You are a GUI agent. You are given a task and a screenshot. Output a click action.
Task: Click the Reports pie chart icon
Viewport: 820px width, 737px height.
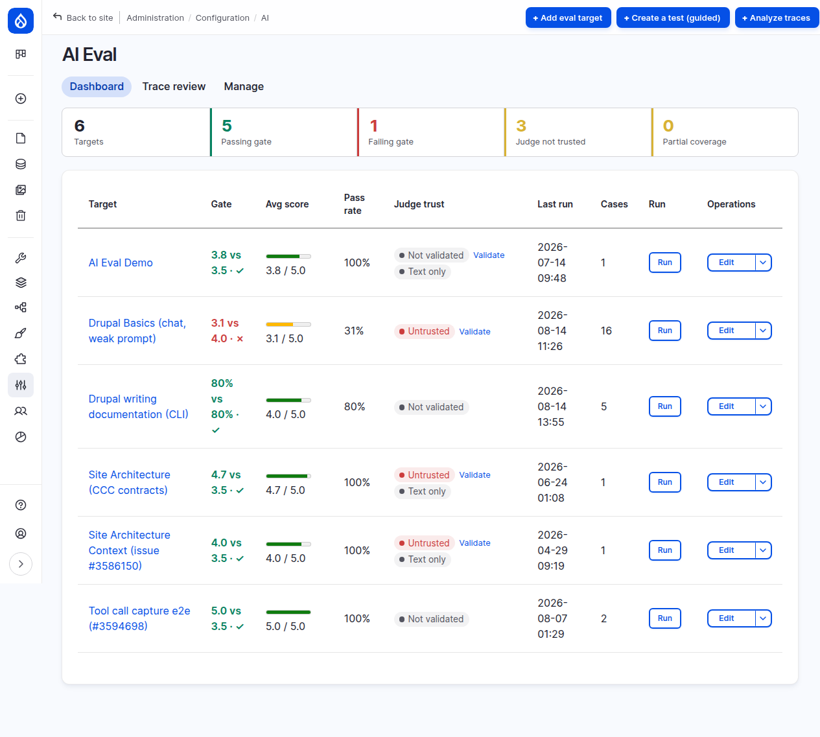(x=21, y=437)
